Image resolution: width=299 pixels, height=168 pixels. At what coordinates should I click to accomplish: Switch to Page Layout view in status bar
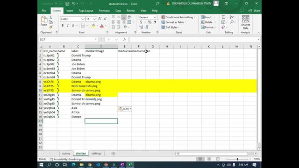209,159
